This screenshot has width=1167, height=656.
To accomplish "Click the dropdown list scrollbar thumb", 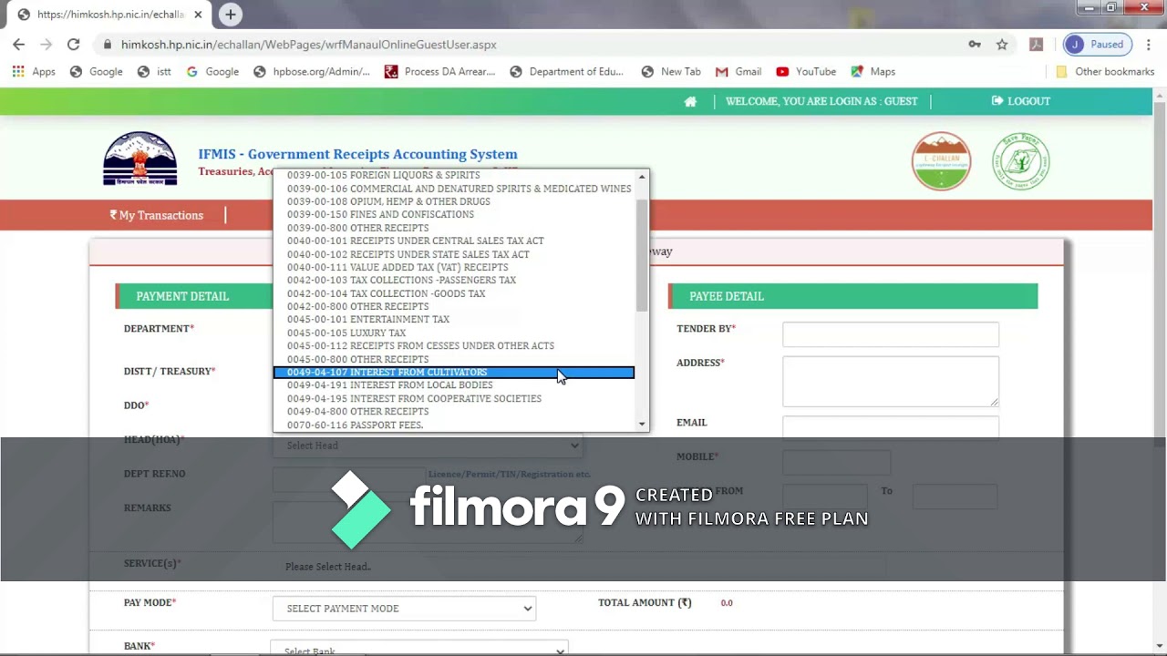I will [x=642, y=255].
